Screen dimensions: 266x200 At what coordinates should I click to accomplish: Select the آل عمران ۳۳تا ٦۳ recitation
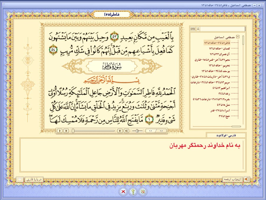(220, 54)
